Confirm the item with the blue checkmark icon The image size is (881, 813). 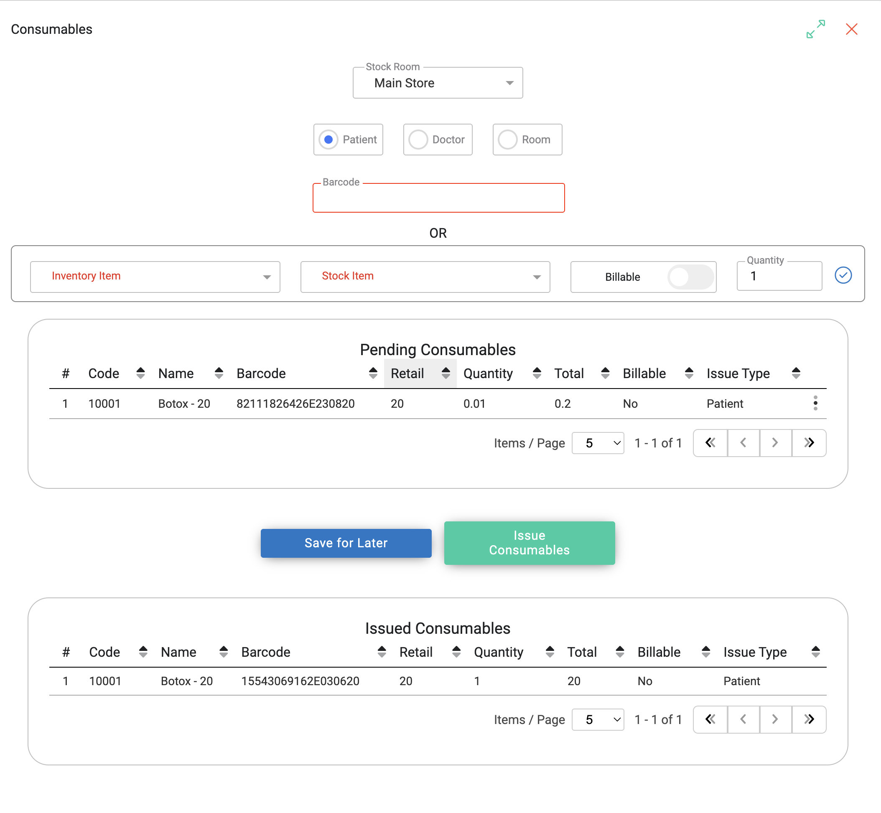(x=843, y=275)
